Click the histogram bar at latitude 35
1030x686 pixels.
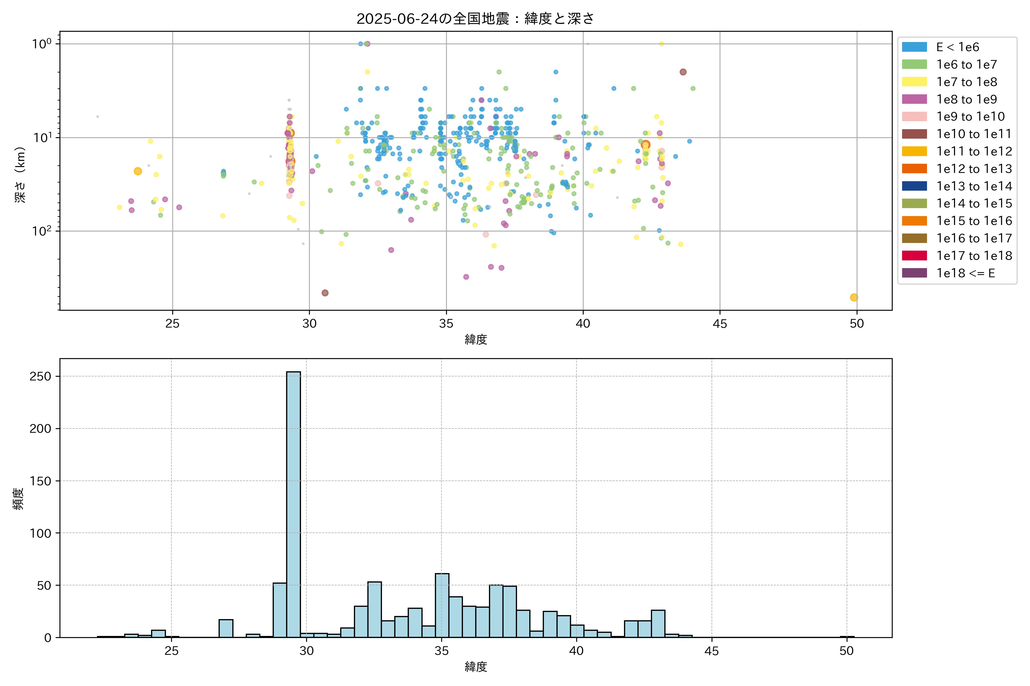pyautogui.click(x=442, y=605)
